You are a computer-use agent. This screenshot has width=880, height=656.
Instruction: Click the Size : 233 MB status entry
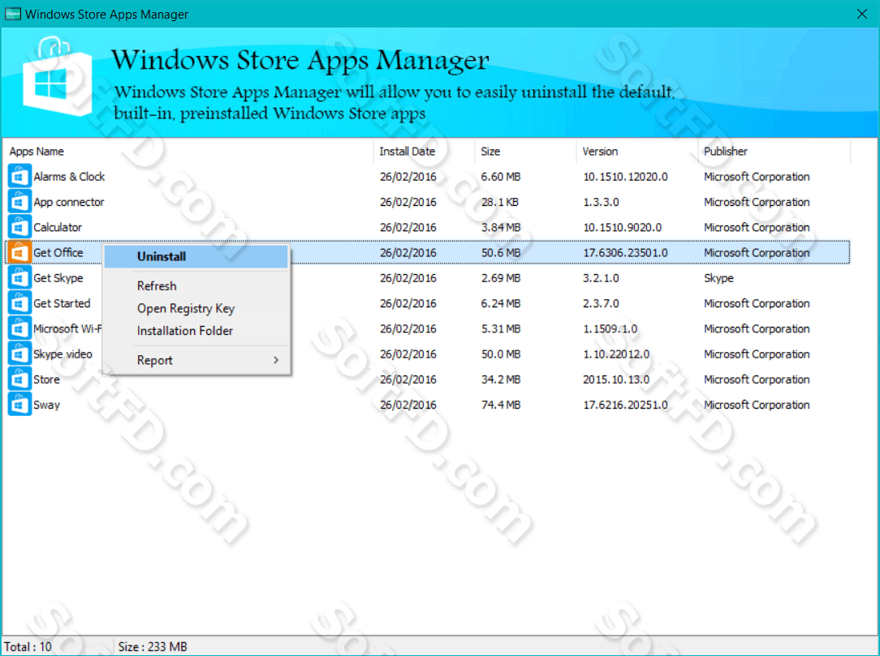(152, 646)
